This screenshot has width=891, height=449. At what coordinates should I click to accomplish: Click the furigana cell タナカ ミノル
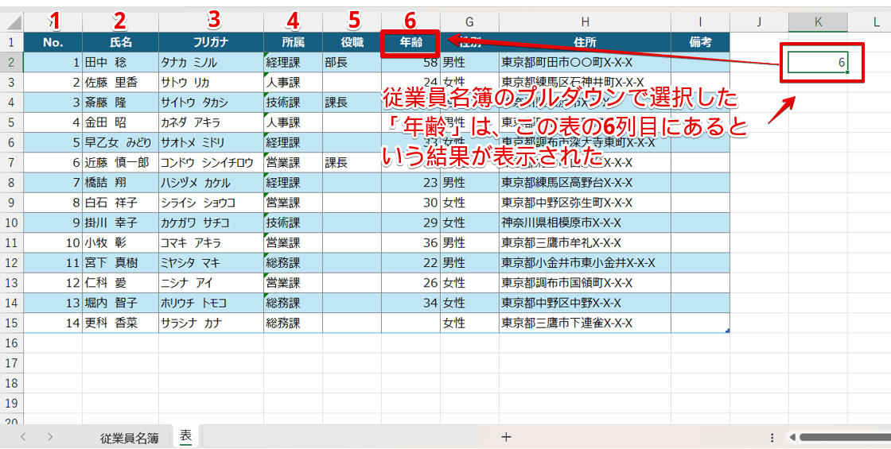[x=212, y=62]
